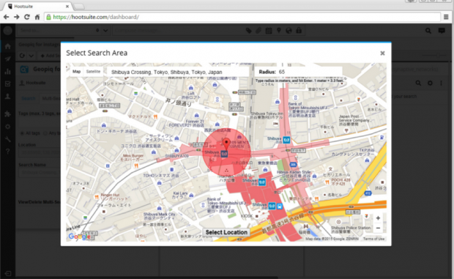Open the Analytics bar chart icon

(x=8, y=72)
